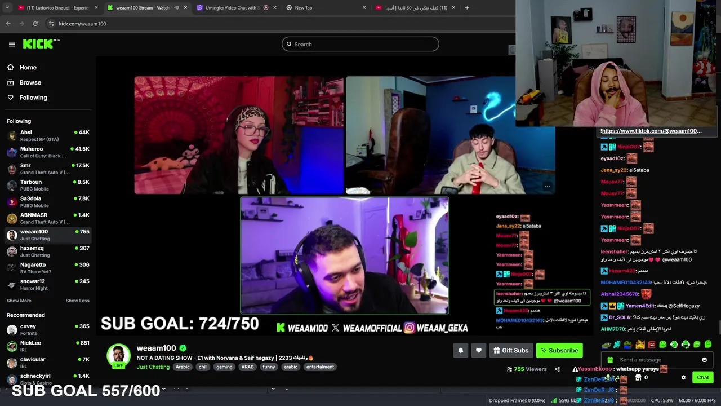Collapse list with Show Less
Viewport: 721px width, 406px height.
(77, 301)
